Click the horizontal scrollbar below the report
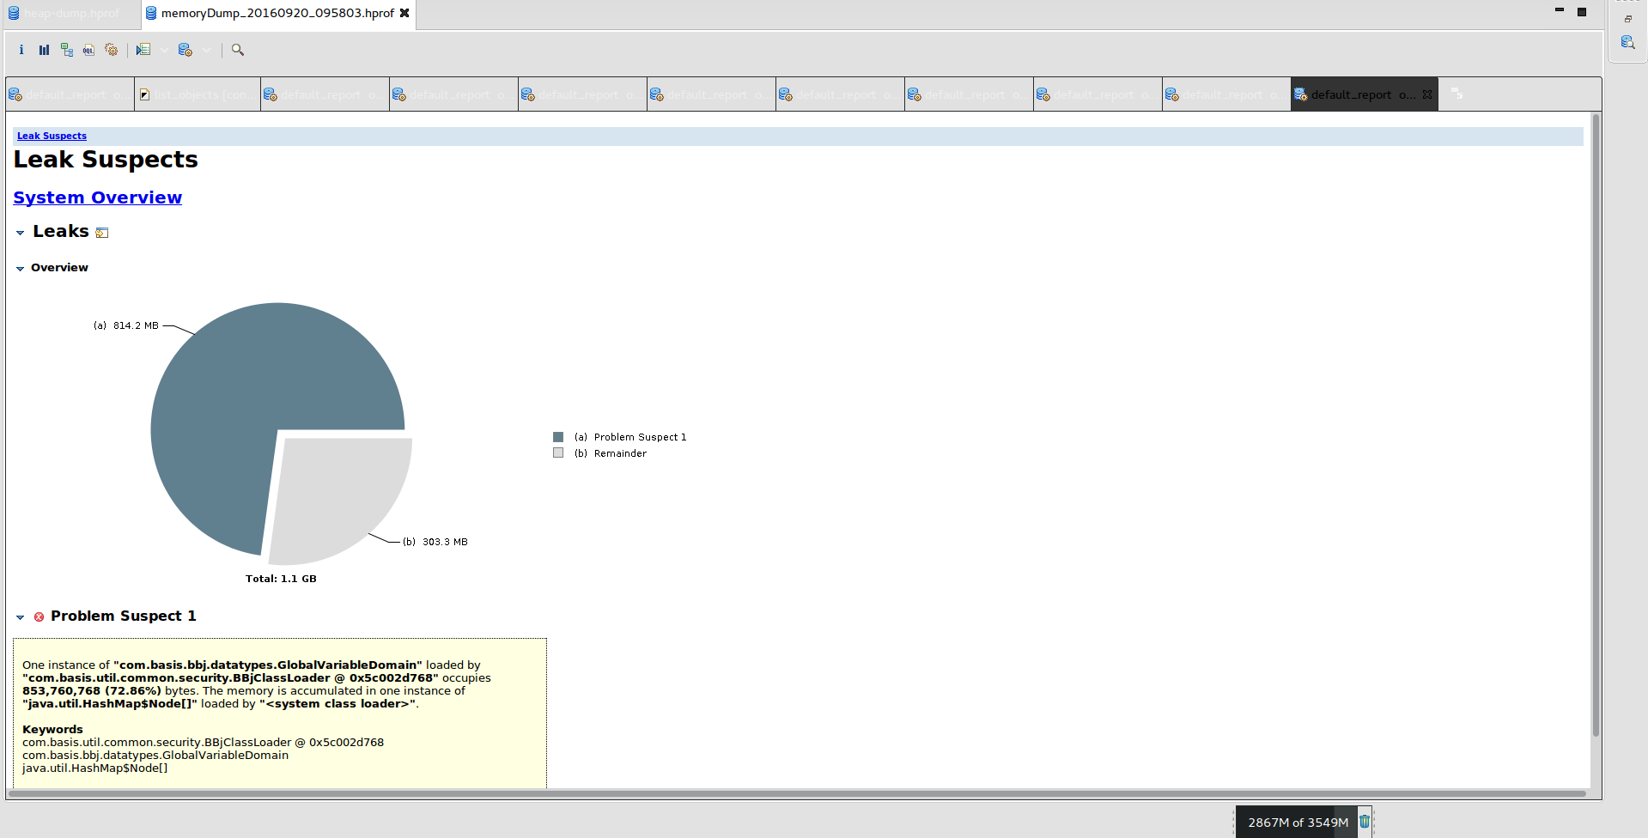 click(x=797, y=793)
